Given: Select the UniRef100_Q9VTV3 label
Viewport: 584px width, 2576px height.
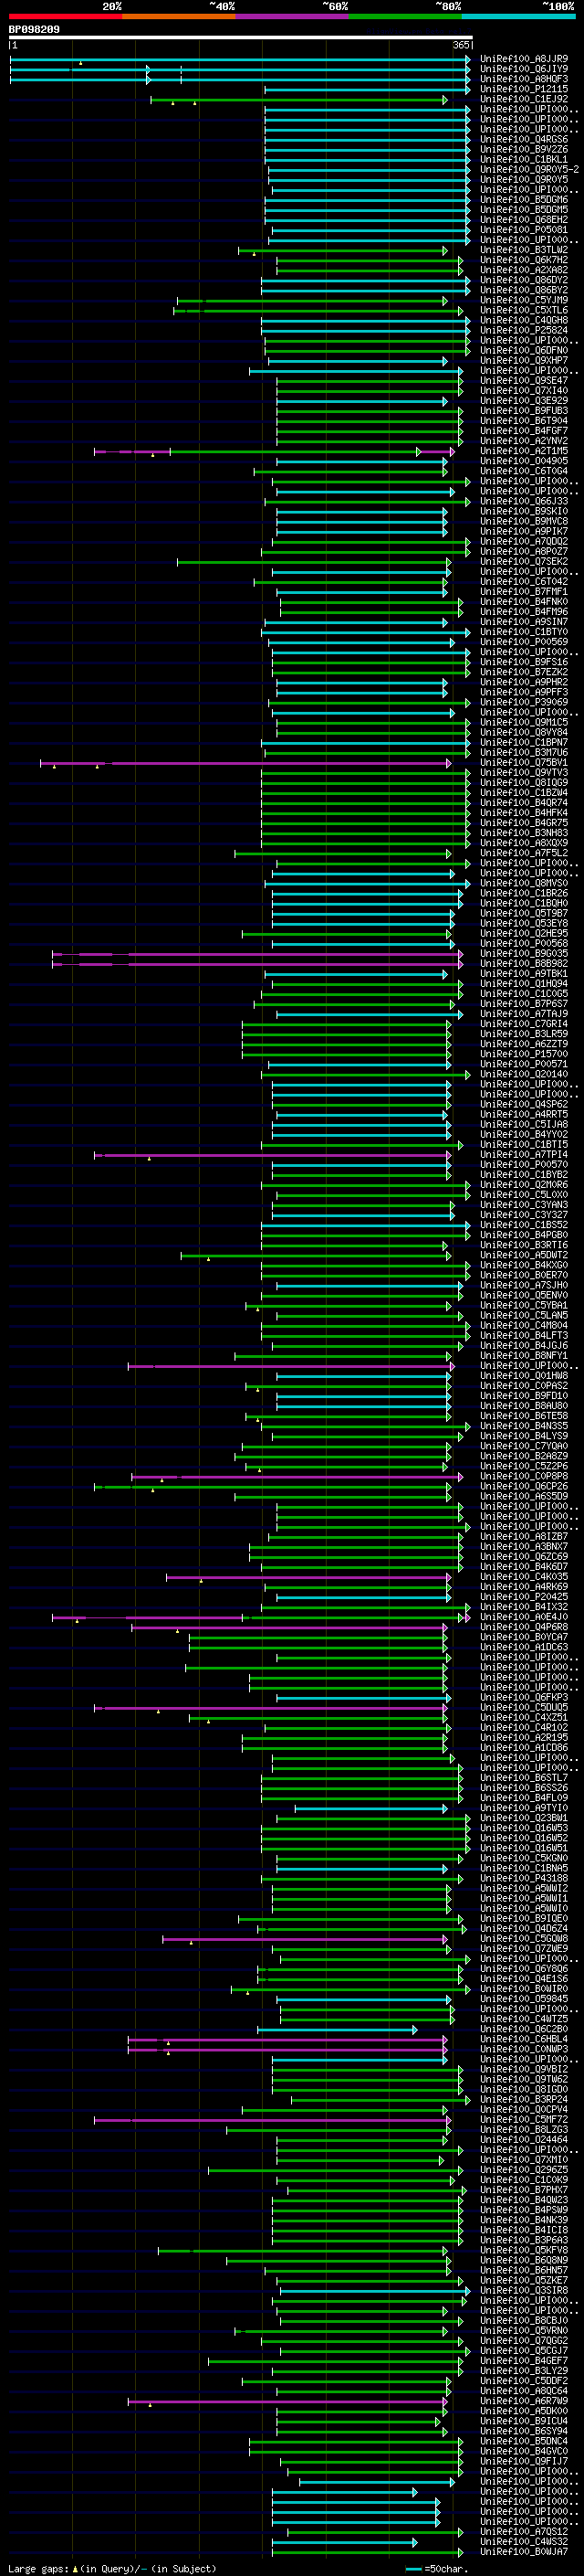Looking at the screenshot, I should coord(524,773).
